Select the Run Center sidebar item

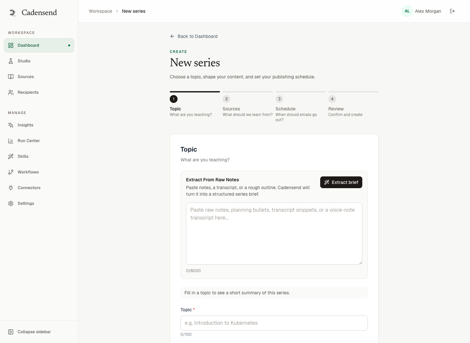click(x=39, y=141)
